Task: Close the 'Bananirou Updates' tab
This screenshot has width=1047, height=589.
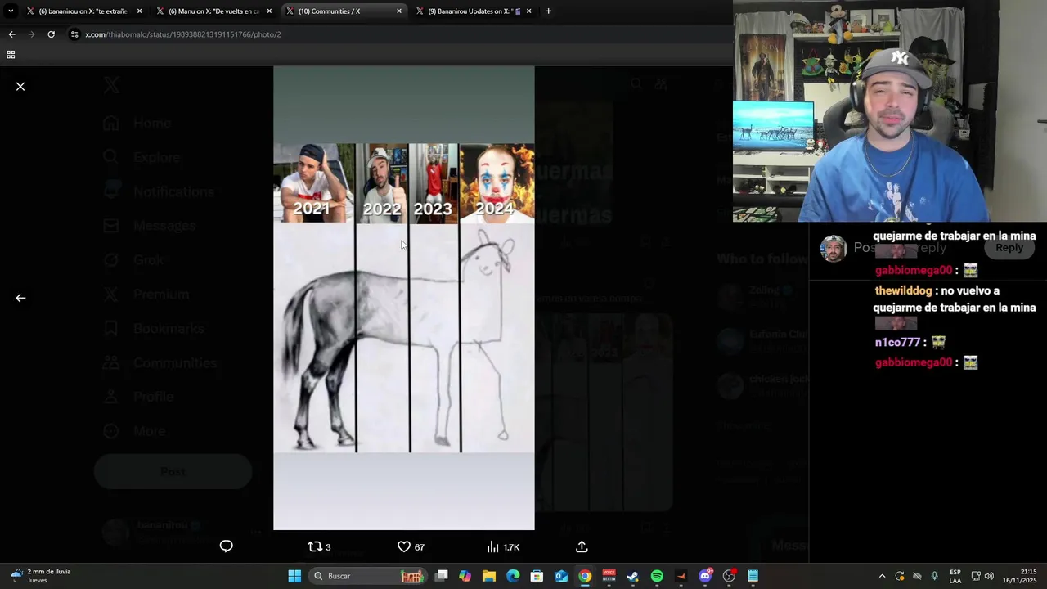Action: [x=528, y=11]
